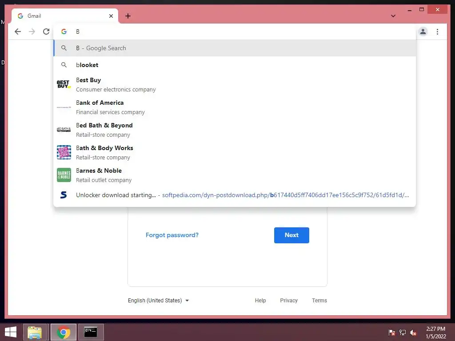Choose 'B - Google Search' suggestion
Screen dimensions: 455x341
tap(235, 48)
